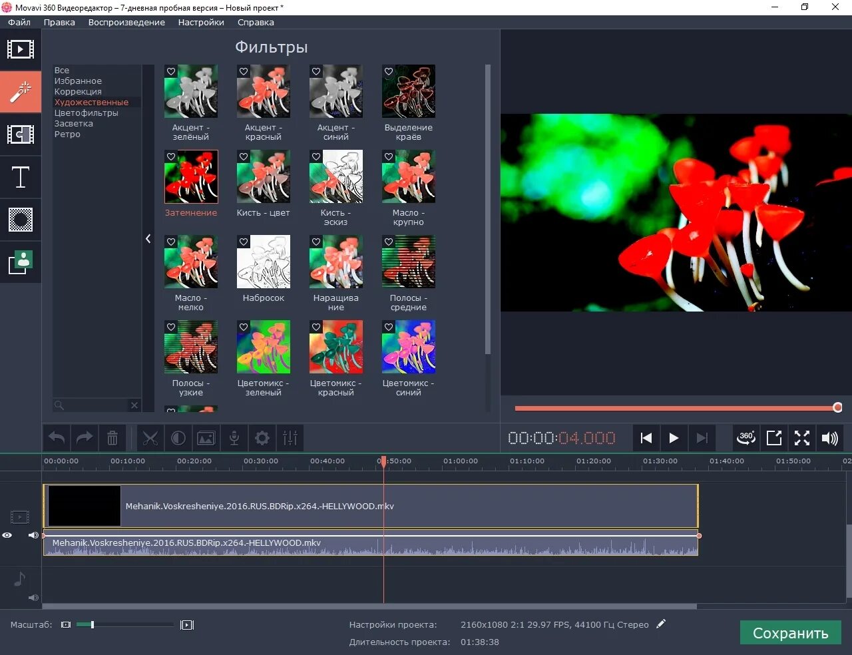The height and width of the screenshot is (655, 852).
Task: Open clip properties gear icon
Action: 262,438
